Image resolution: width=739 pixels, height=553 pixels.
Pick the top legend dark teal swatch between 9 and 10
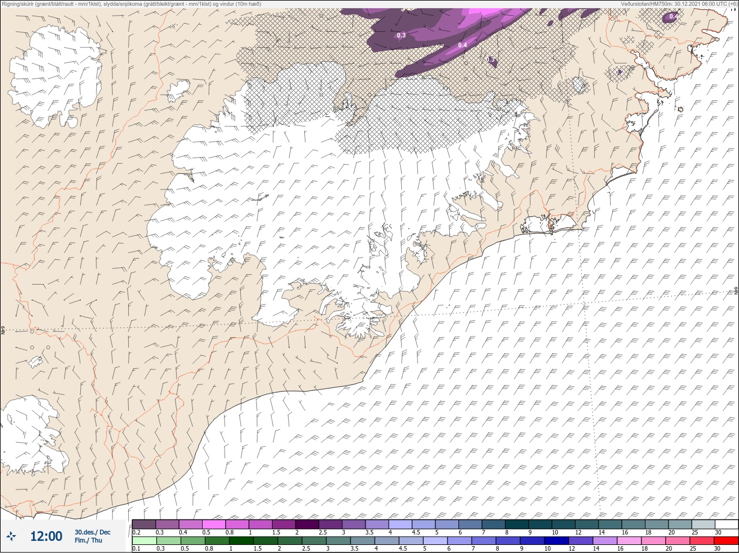pyautogui.click(x=540, y=524)
